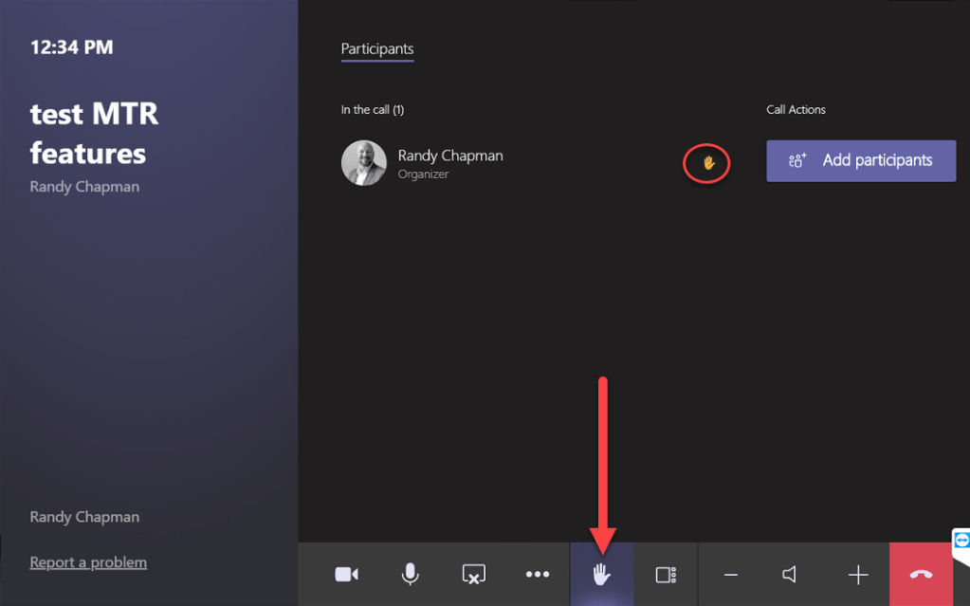970x606 pixels.
Task: Click the Add participants button
Action: click(860, 161)
